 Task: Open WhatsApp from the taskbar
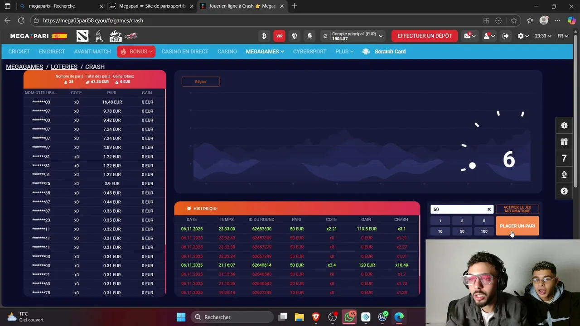(x=349, y=317)
